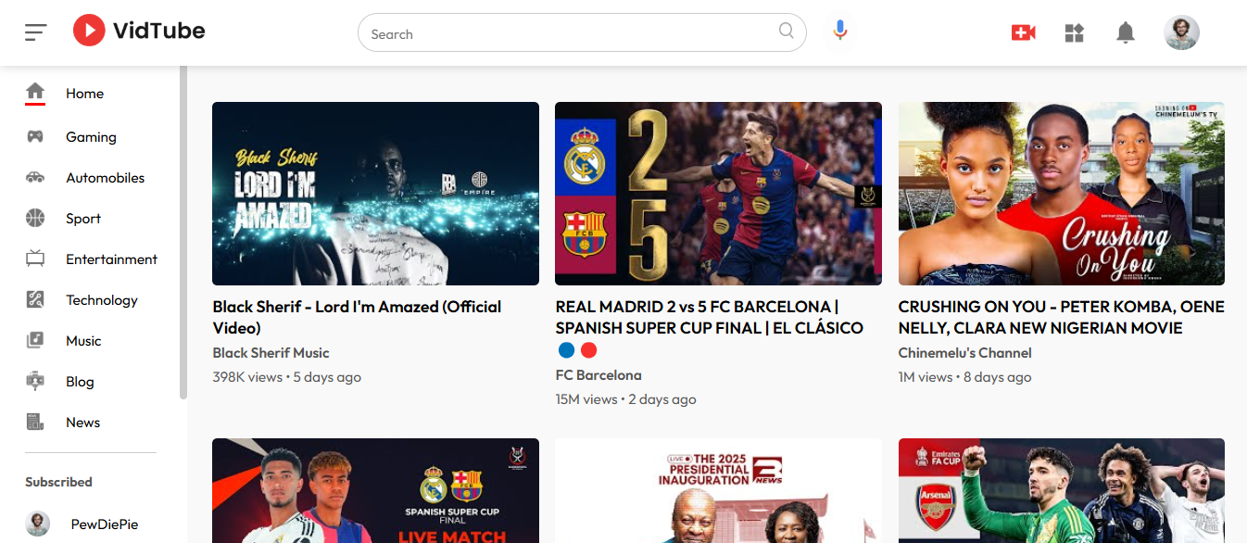The width and height of the screenshot is (1247, 543).
Task: Select the News category label
Action: (82, 423)
